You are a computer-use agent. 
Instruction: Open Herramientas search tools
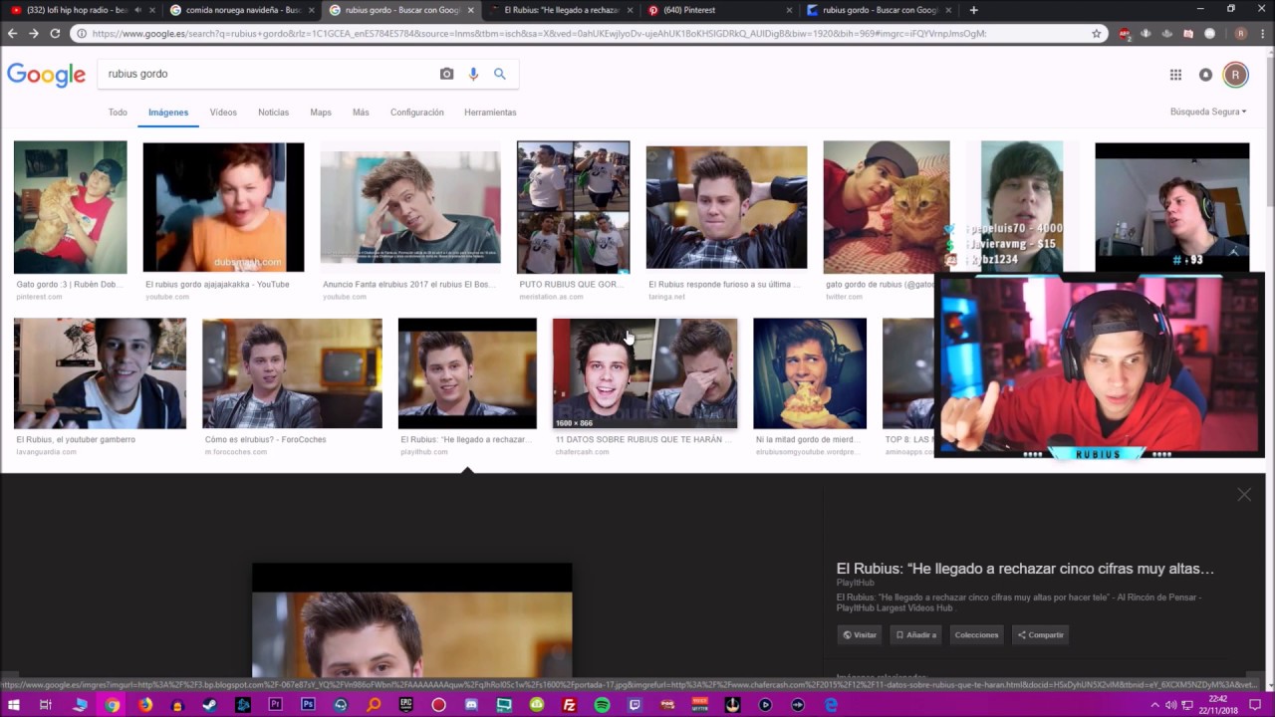click(490, 113)
